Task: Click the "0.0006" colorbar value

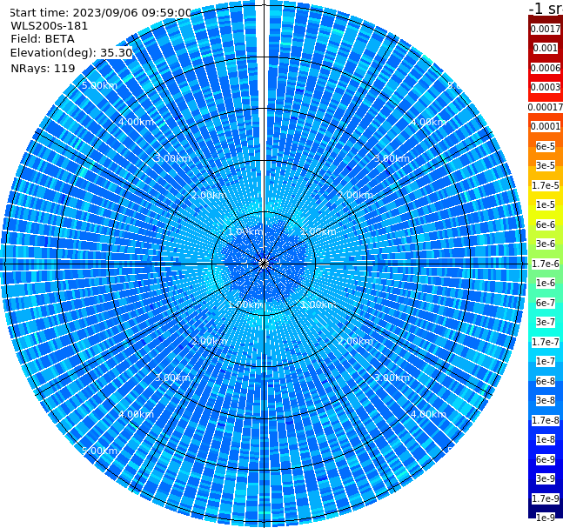Action: click(546, 68)
